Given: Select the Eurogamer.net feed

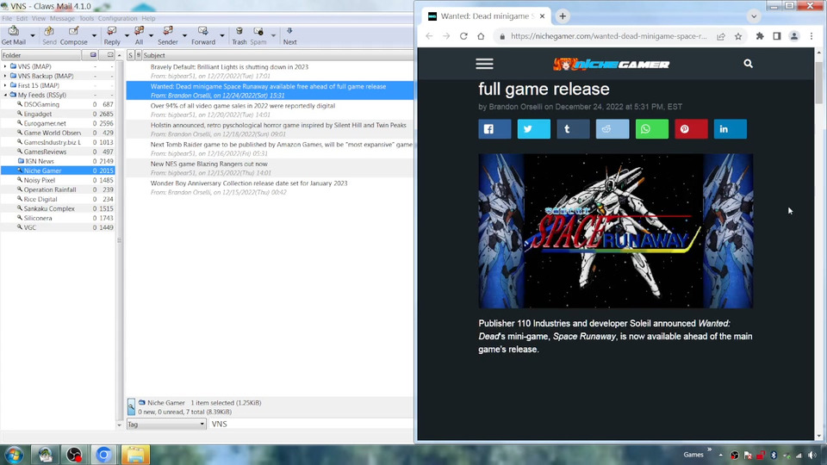Looking at the screenshot, I should [45, 123].
